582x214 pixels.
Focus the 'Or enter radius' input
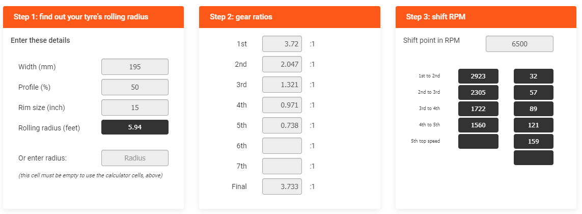[135, 158]
